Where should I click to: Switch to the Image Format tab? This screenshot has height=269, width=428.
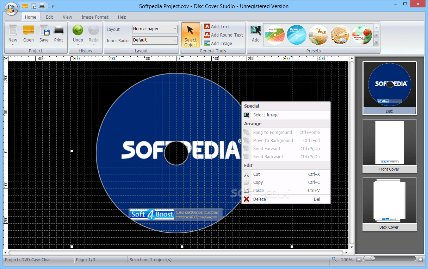[95, 17]
